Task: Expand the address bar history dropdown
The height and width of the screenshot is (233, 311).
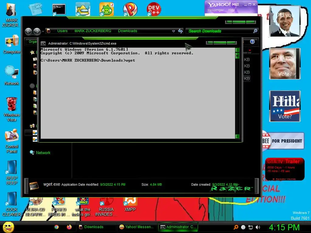Action: pyautogui.click(x=173, y=31)
